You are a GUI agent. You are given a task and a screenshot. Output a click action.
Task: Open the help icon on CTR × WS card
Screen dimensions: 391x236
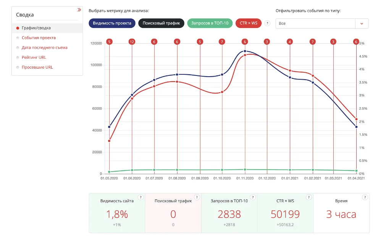point(309,197)
